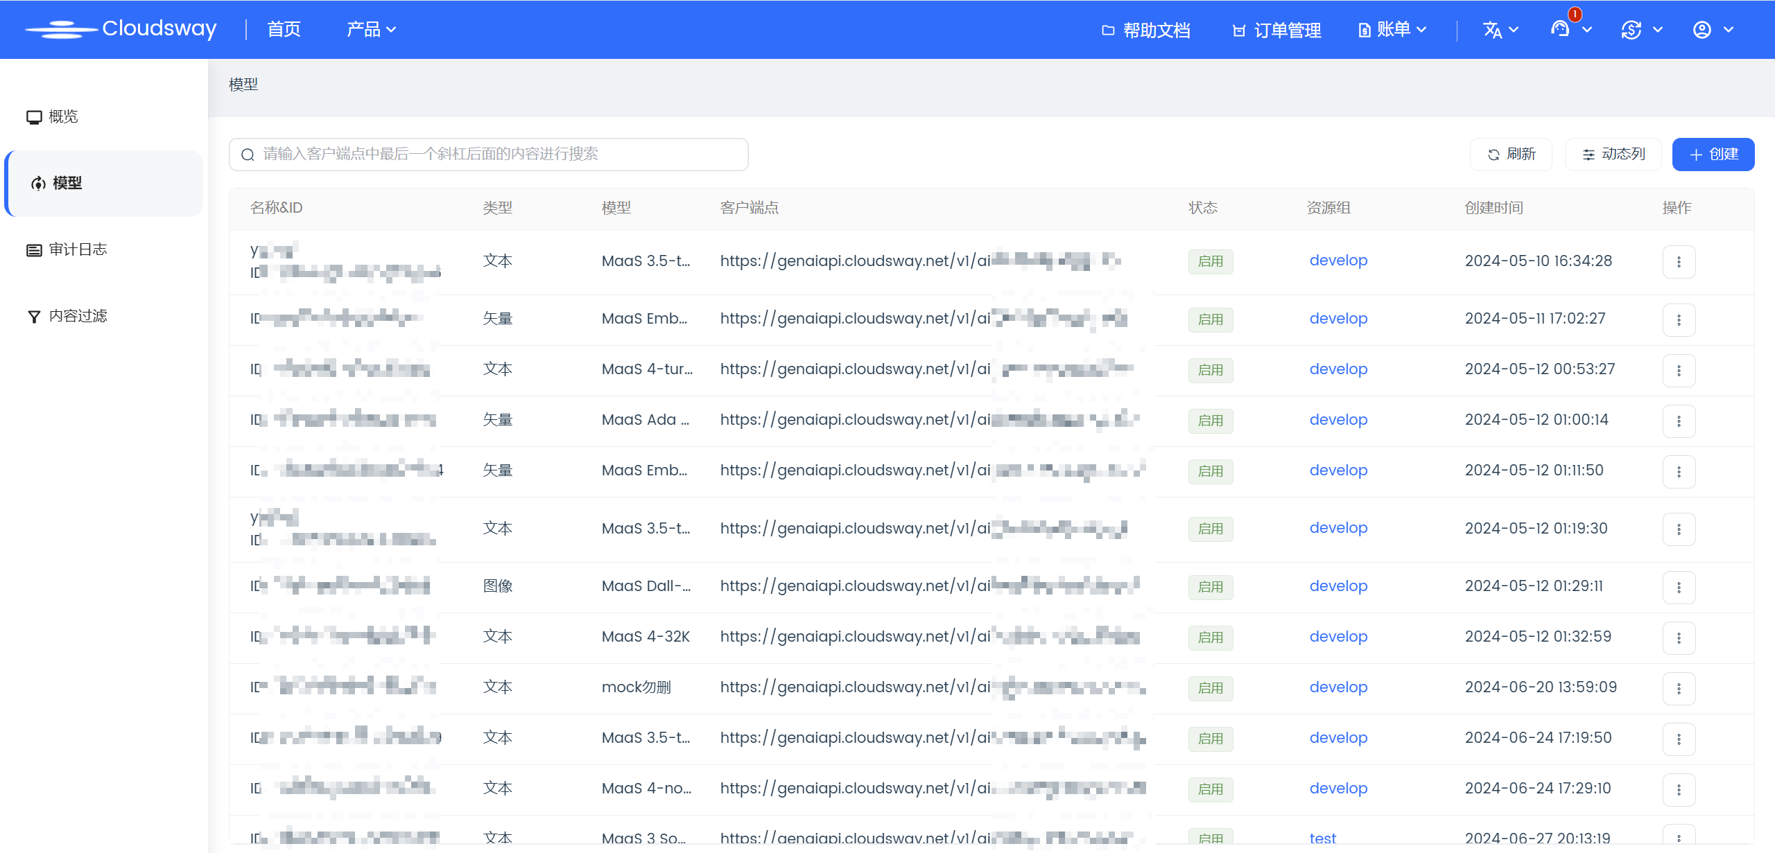Open the customer support headset icon
Image resolution: width=1775 pixels, height=853 pixels.
[1560, 29]
